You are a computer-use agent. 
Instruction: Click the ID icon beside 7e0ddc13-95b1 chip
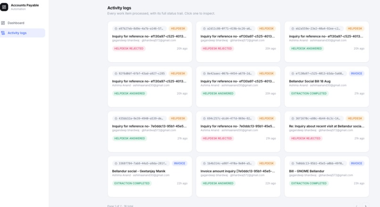pos(293,163)
